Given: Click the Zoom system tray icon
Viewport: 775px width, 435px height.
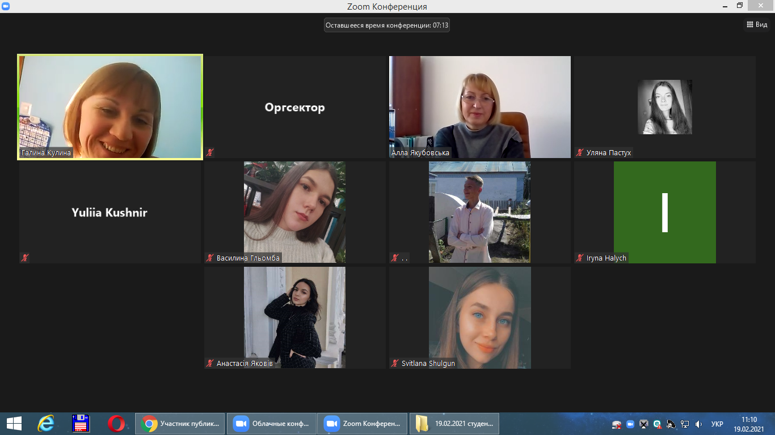Looking at the screenshot, I should coord(630,424).
